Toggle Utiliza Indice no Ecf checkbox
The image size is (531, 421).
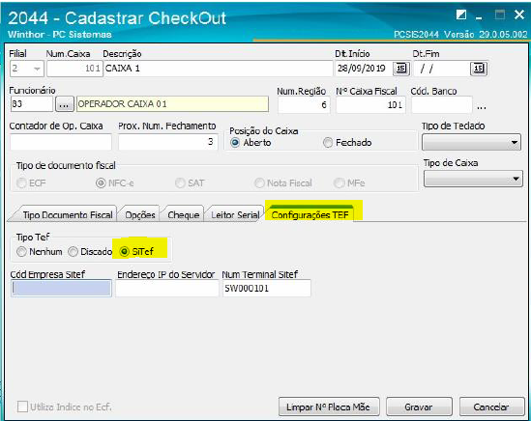pos(22,407)
